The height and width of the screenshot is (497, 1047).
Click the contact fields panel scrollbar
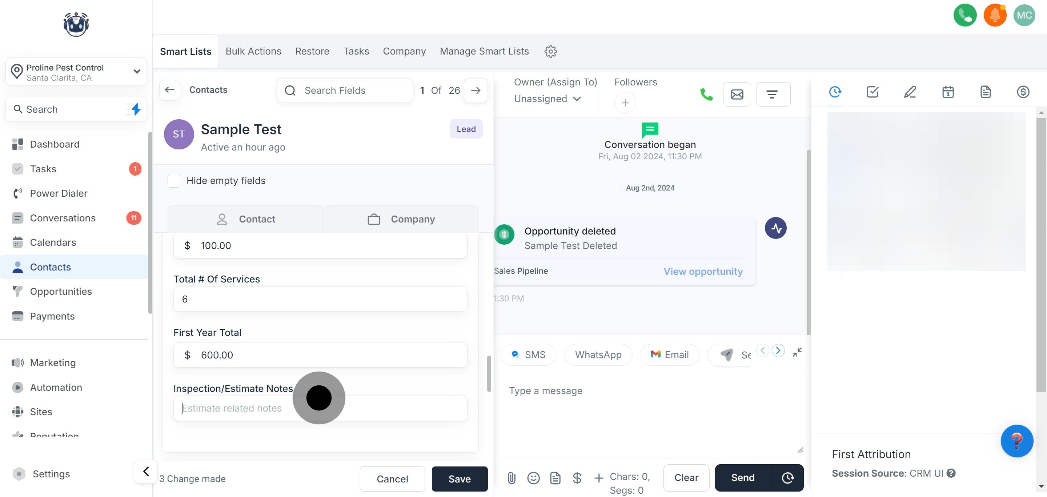(x=489, y=373)
